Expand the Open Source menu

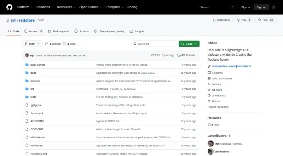click(91, 7)
